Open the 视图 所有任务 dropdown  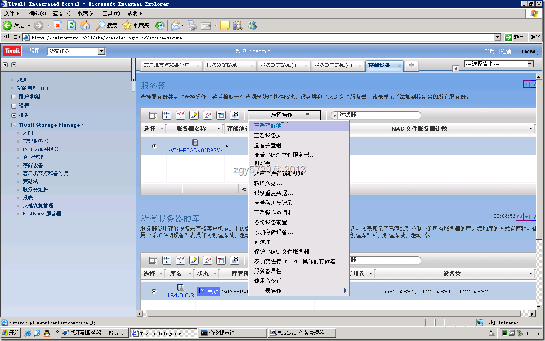click(76, 51)
